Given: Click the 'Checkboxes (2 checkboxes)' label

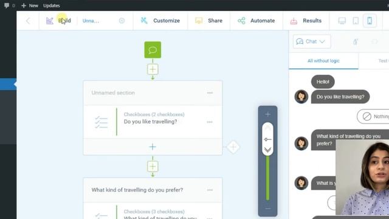Looking at the screenshot, I should pyautogui.click(x=154, y=114).
